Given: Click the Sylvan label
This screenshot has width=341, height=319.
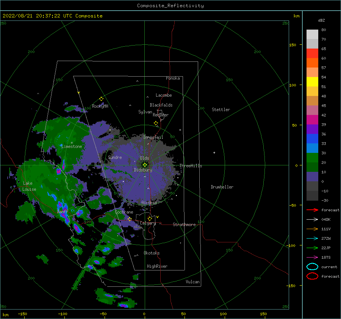Looking at the screenshot, I should point(145,112).
